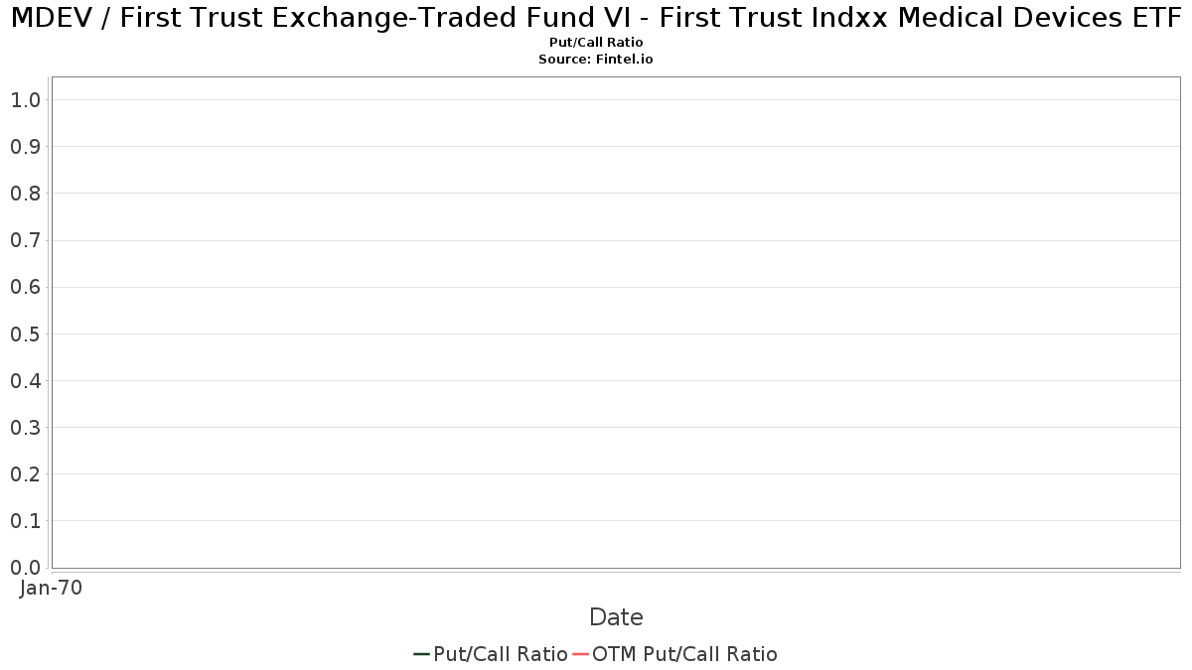Click the 1.0 y-axis label
1192x670 pixels.
(25, 100)
